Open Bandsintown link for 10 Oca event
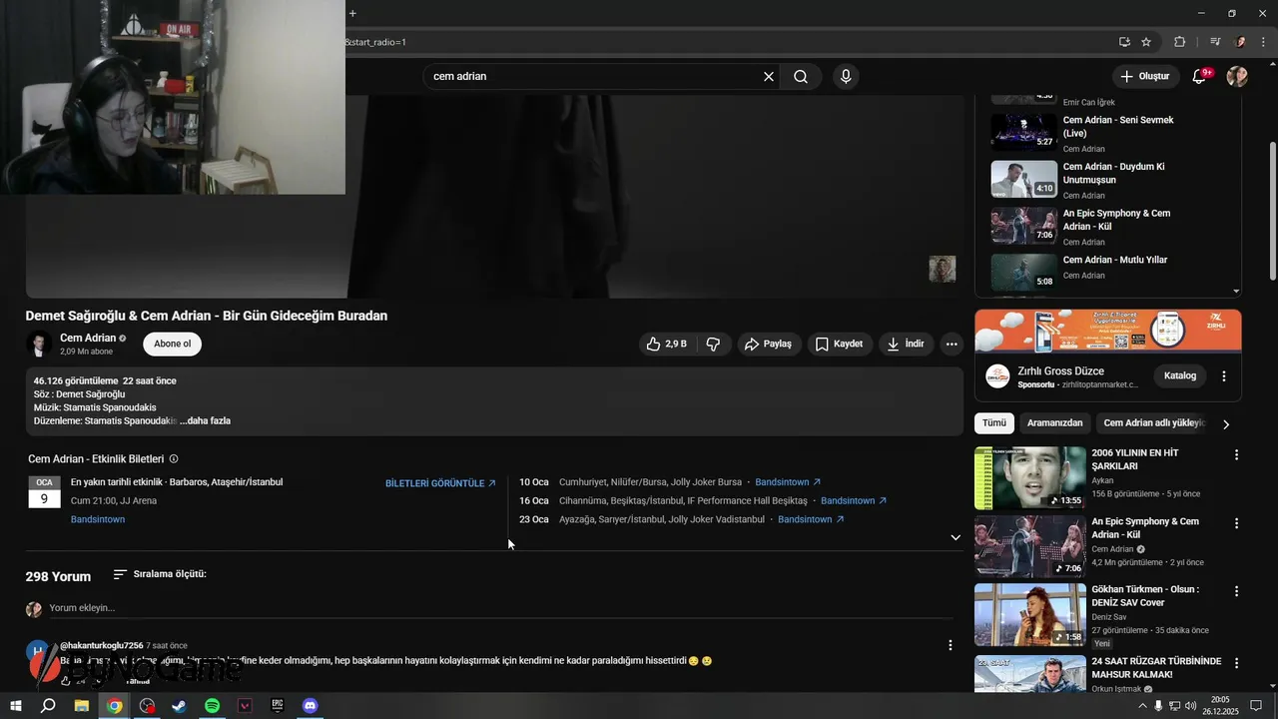The image size is (1278, 719). pos(788,482)
